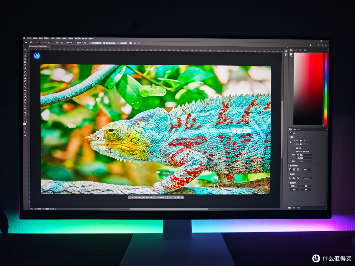Swap foreground and background colors arrow
Viewport: 355px width, 266px height.
(x=26, y=122)
